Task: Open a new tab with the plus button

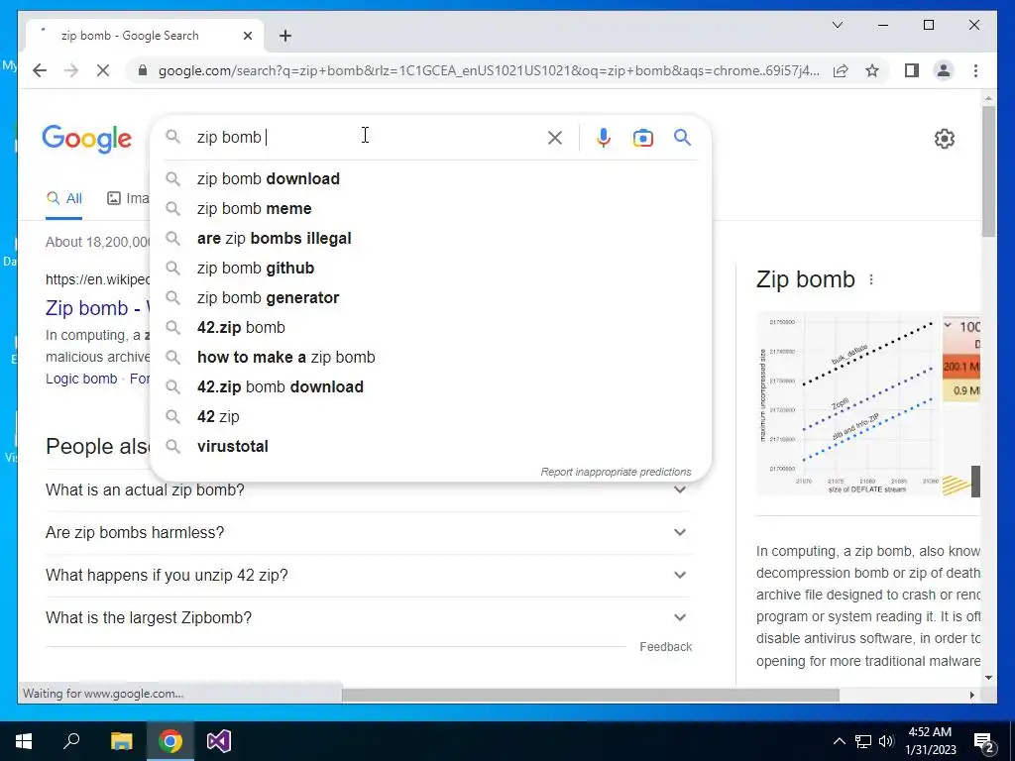Action: tap(285, 36)
